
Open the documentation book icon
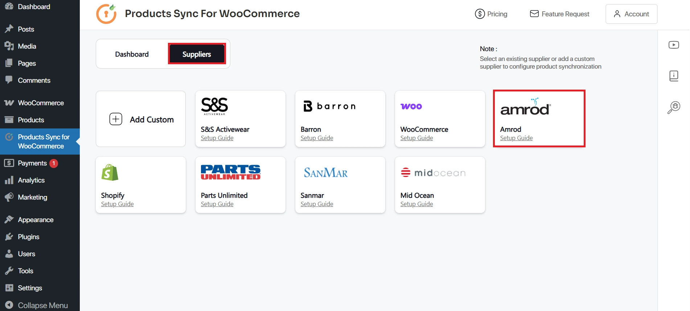click(x=674, y=76)
